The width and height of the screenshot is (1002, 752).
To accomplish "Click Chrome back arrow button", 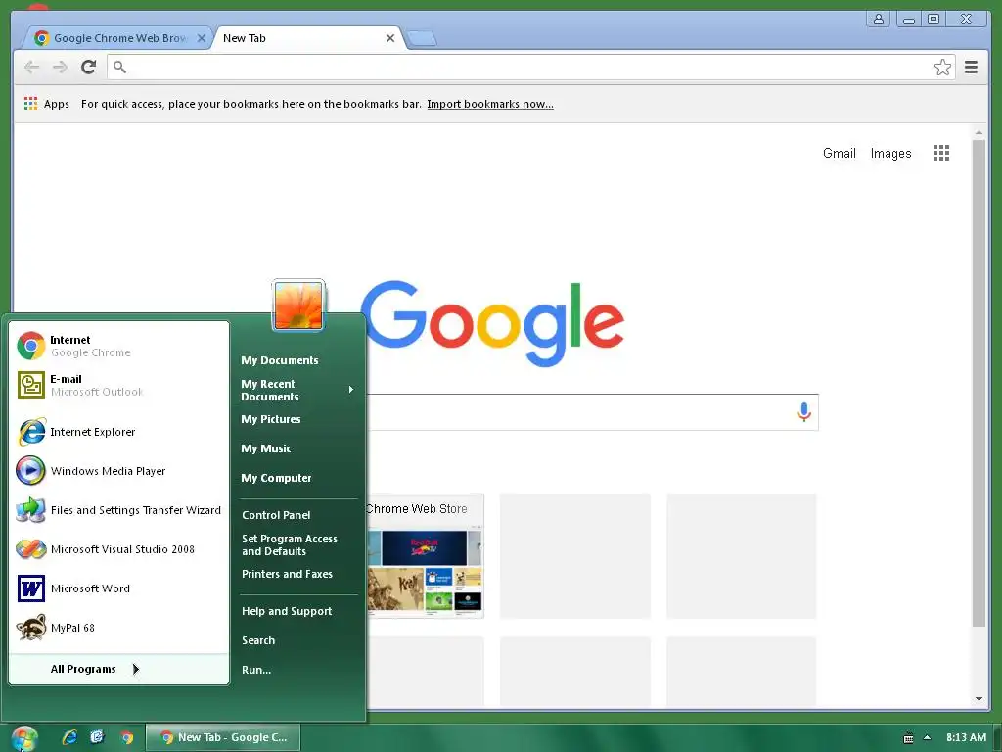I will pyautogui.click(x=31, y=68).
